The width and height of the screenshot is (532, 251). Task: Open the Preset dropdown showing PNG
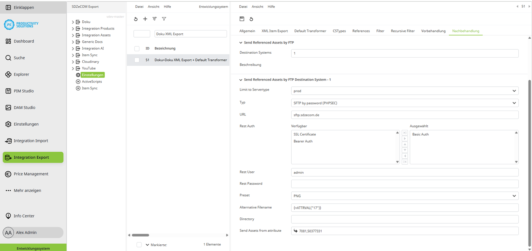[514, 196]
